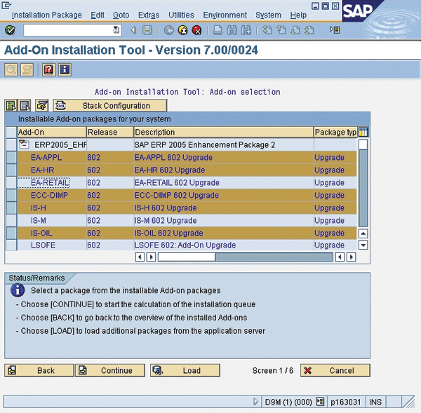This screenshot has height=413, width=421.
Task: Click the Previous Page icon
Action: pos(281,30)
